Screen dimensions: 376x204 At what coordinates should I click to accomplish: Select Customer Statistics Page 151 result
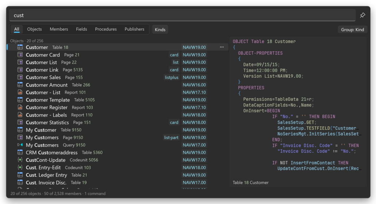118,122
